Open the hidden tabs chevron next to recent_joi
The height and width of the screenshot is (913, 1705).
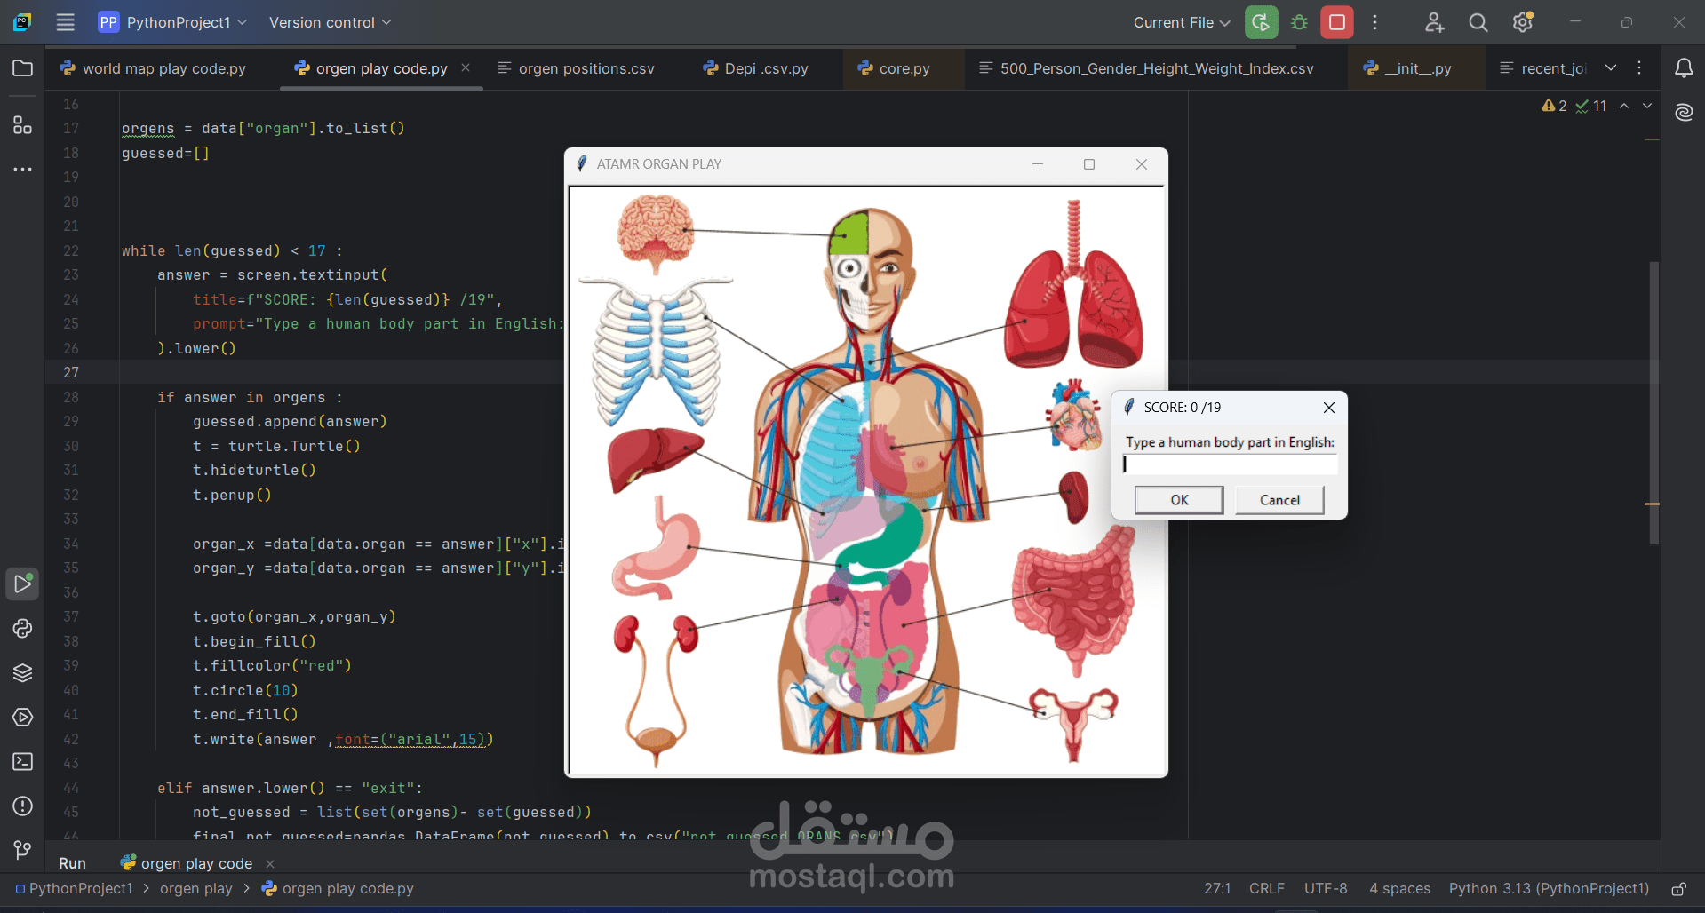pos(1611,67)
